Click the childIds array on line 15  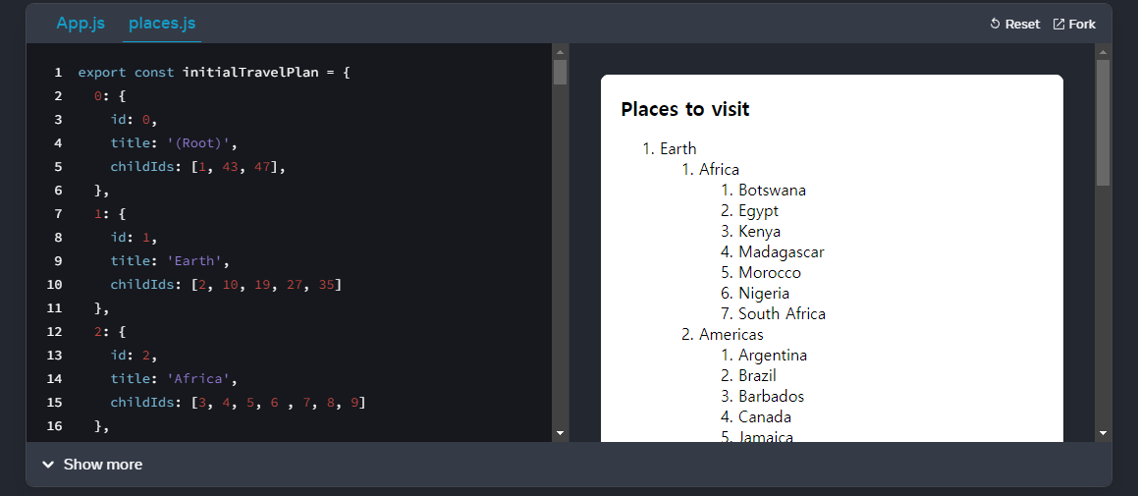click(x=278, y=403)
